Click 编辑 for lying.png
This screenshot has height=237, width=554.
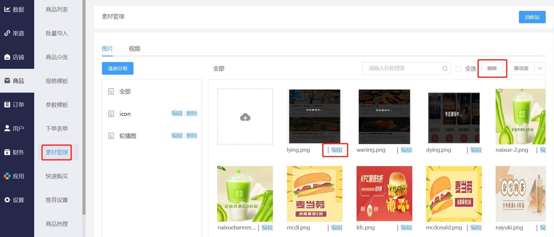(337, 150)
